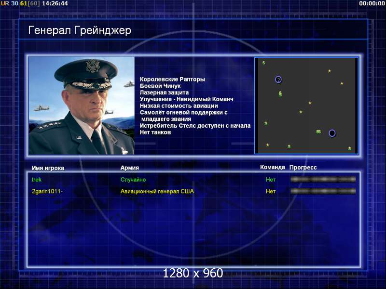Select the 'Лазерная защита' feature line
This screenshot has width=386, height=289.
164,92
